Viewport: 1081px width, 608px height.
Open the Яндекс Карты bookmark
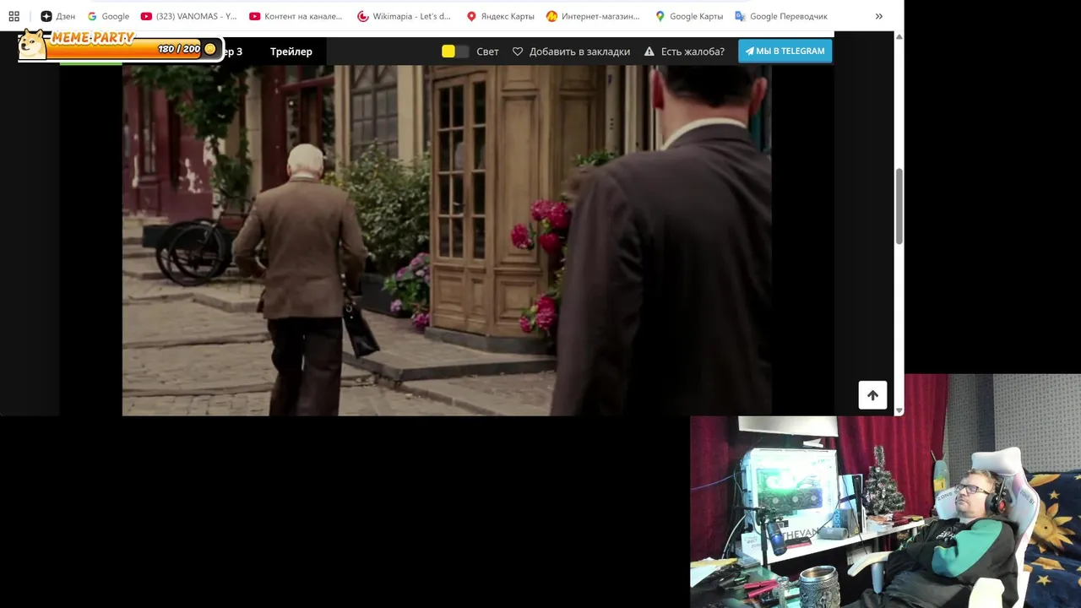tap(501, 16)
